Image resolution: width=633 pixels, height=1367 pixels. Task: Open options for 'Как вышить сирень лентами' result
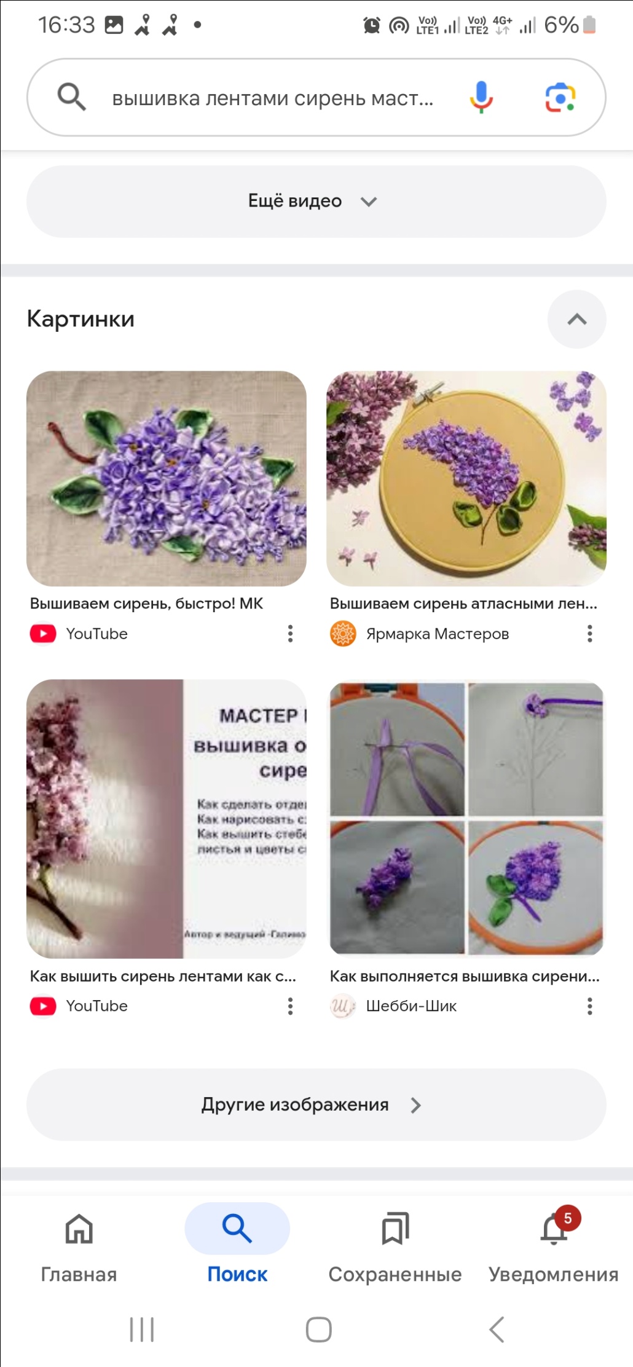click(290, 1006)
